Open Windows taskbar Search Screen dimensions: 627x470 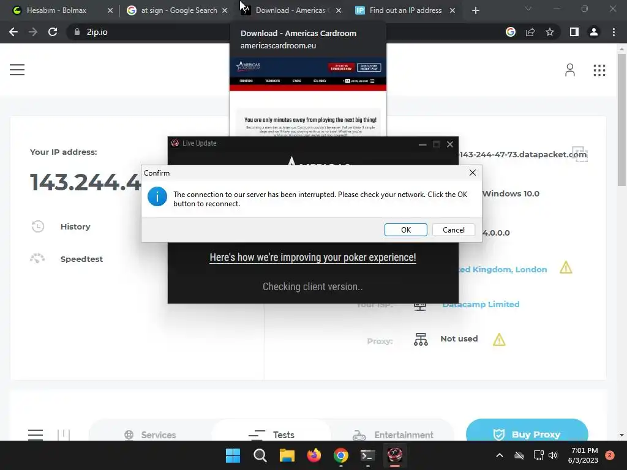pos(260,455)
